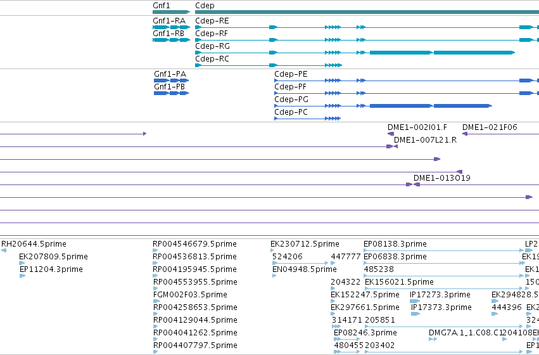The height and width of the screenshot is (355, 539).
Task: Select the long Cdep gene bar
Action: pyautogui.click(x=367, y=12)
